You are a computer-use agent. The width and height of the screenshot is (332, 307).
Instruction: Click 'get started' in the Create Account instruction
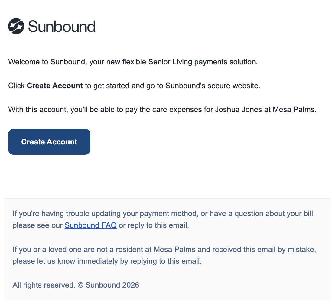(x=111, y=86)
